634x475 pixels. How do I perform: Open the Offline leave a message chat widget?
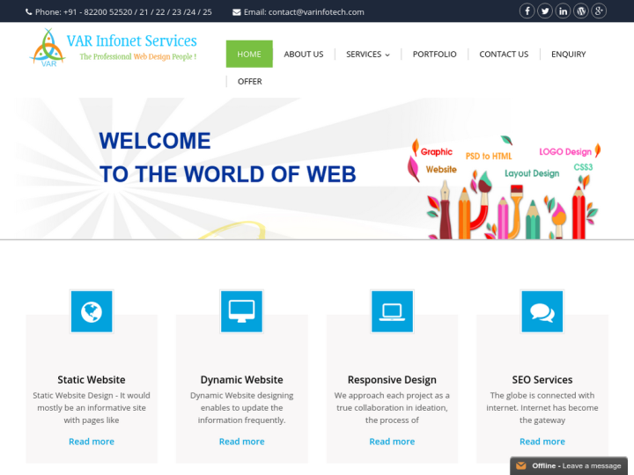[x=571, y=465]
